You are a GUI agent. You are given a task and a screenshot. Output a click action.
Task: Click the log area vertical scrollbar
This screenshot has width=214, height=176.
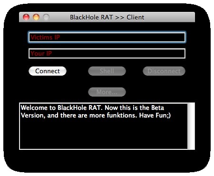[x=191, y=126]
